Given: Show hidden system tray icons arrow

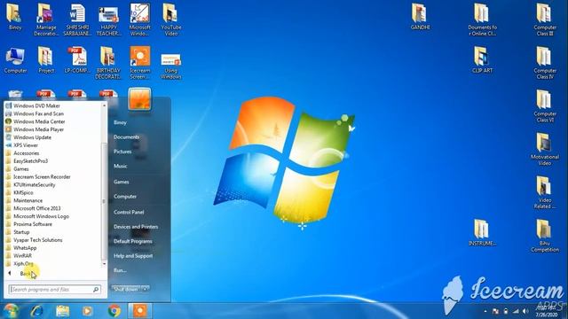Looking at the screenshot, I should 485,311.
